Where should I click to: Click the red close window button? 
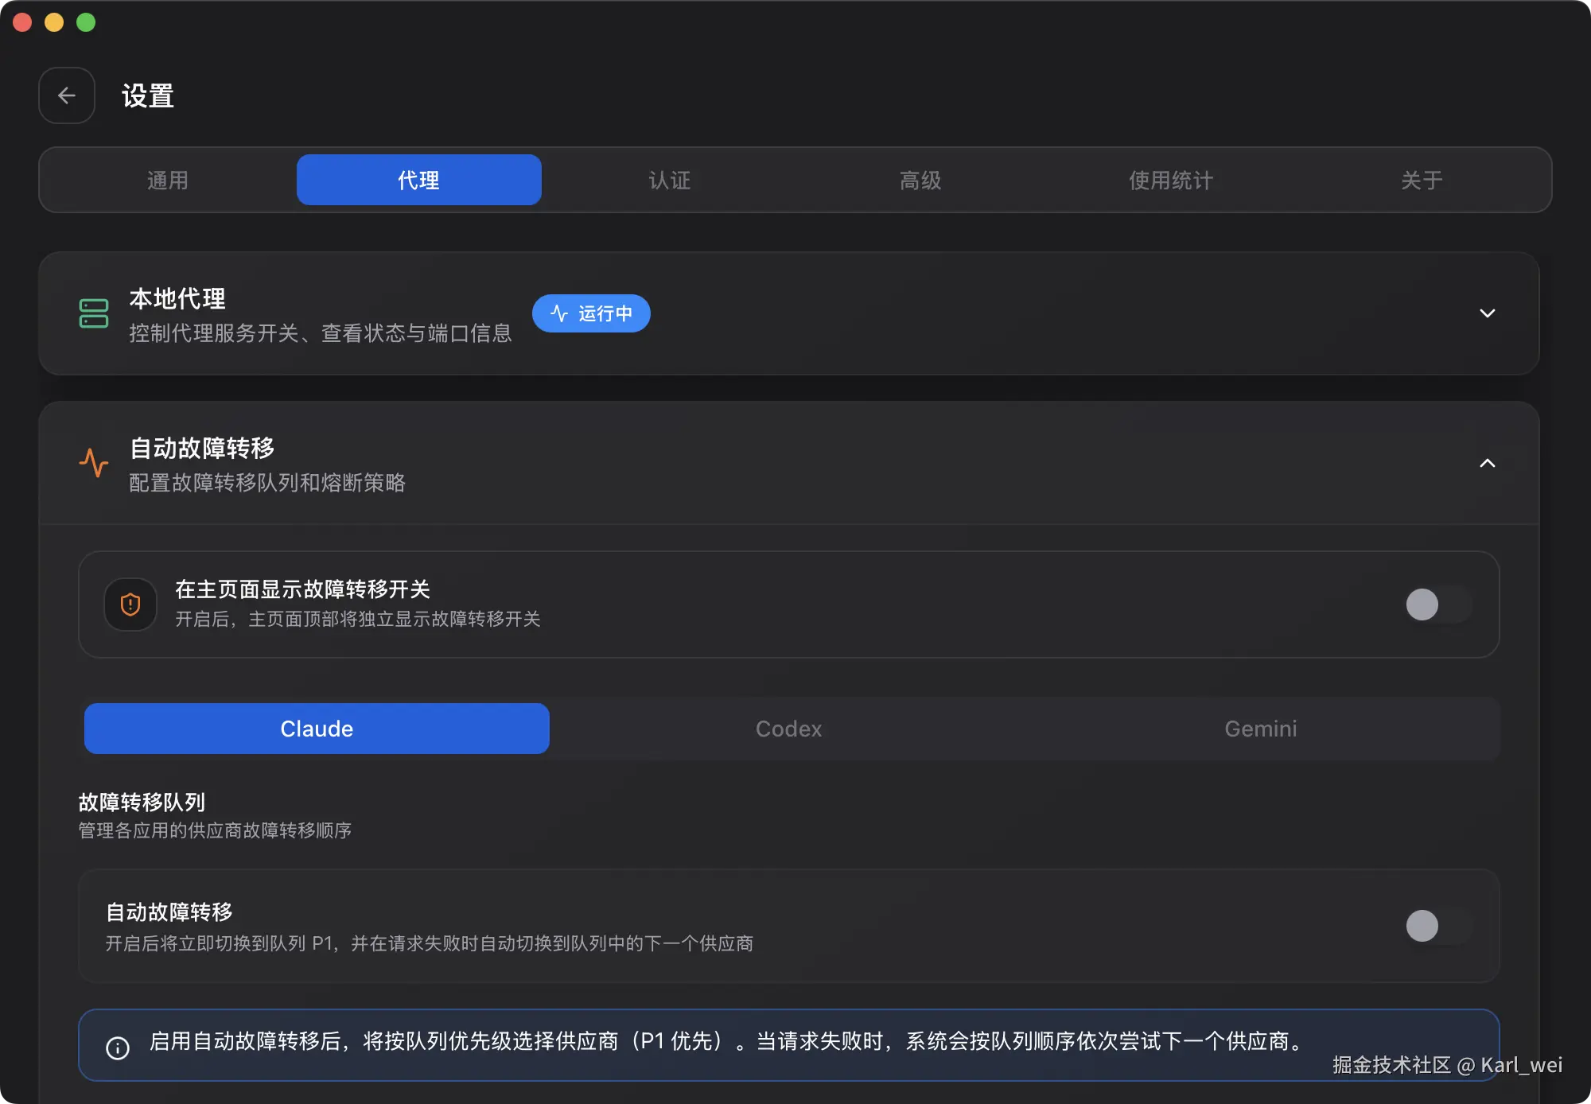pos(22,22)
